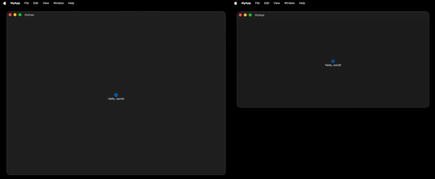The image size is (435, 179).
Task: Close the taller MyApp window
Action: pyautogui.click(x=10, y=15)
